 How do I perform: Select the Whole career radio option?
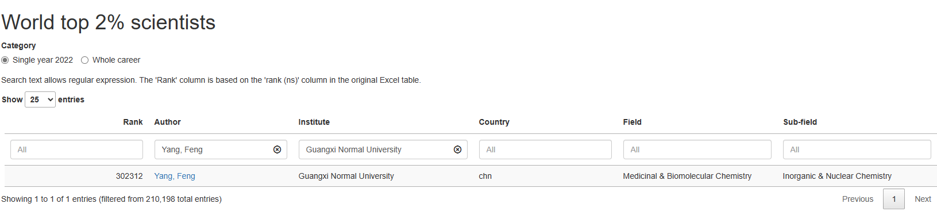[x=85, y=60]
